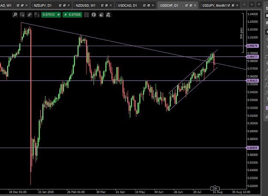Detach the USDJPY, Month1 chart
This screenshot has width=268, height=196.
pyautogui.click(x=229, y=6)
